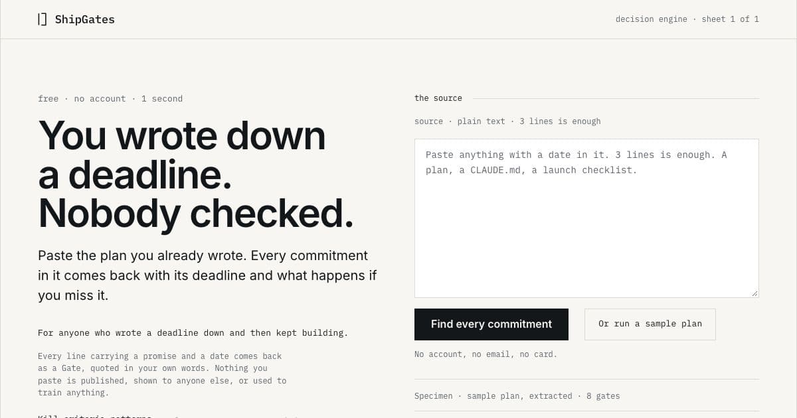The height and width of the screenshot is (418, 797).
Task: Click the 'Nobody checked.' headline line
Action: click(196, 214)
